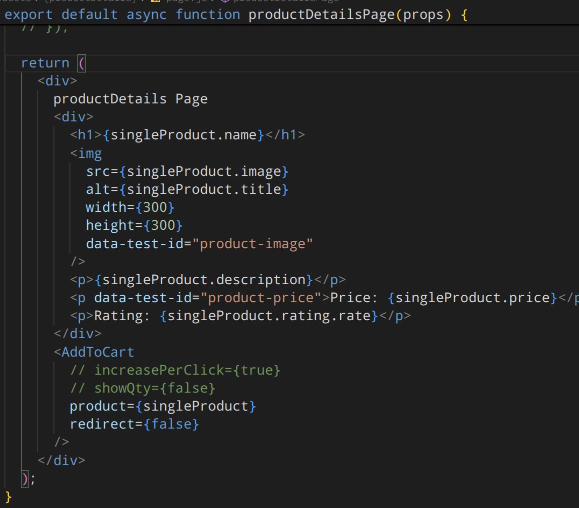This screenshot has width=579, height=508.
Task: Click the "product-image" string value
Action: click(256, 244)
